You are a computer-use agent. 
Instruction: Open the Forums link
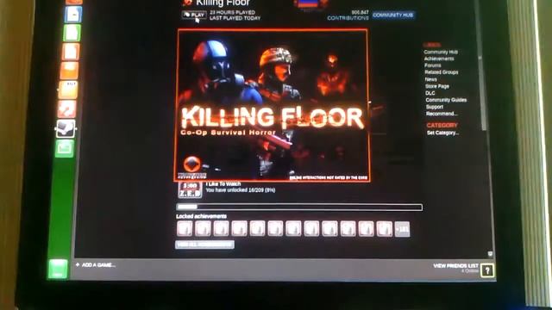pyautogui.click(x=433, y=65)
